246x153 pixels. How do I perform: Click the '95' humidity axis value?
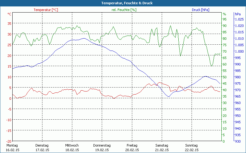[x=225, y=19]
